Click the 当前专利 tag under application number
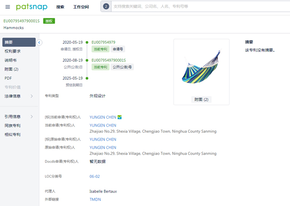The image size is (290, 206). (101, 49)
